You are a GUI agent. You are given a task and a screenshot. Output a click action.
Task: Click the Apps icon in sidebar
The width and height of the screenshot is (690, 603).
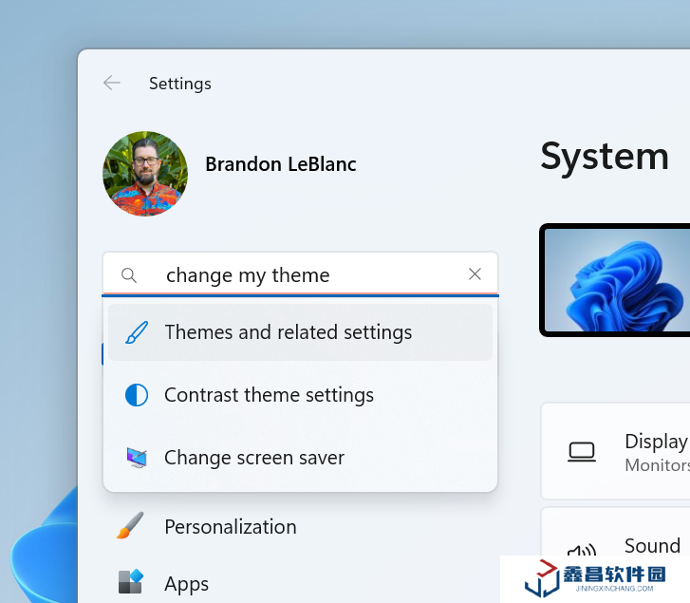(130, 582)
